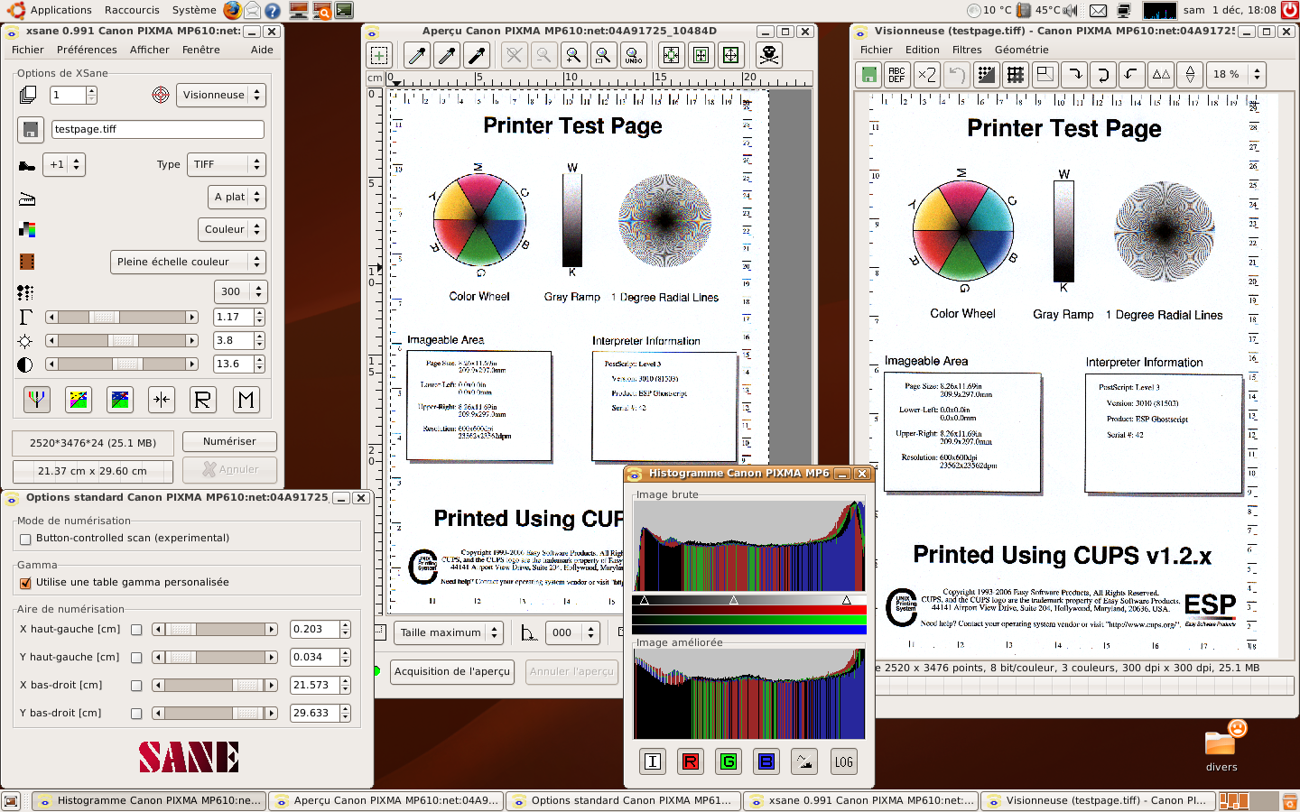Click the Numériser button

[x=229, y=441]
